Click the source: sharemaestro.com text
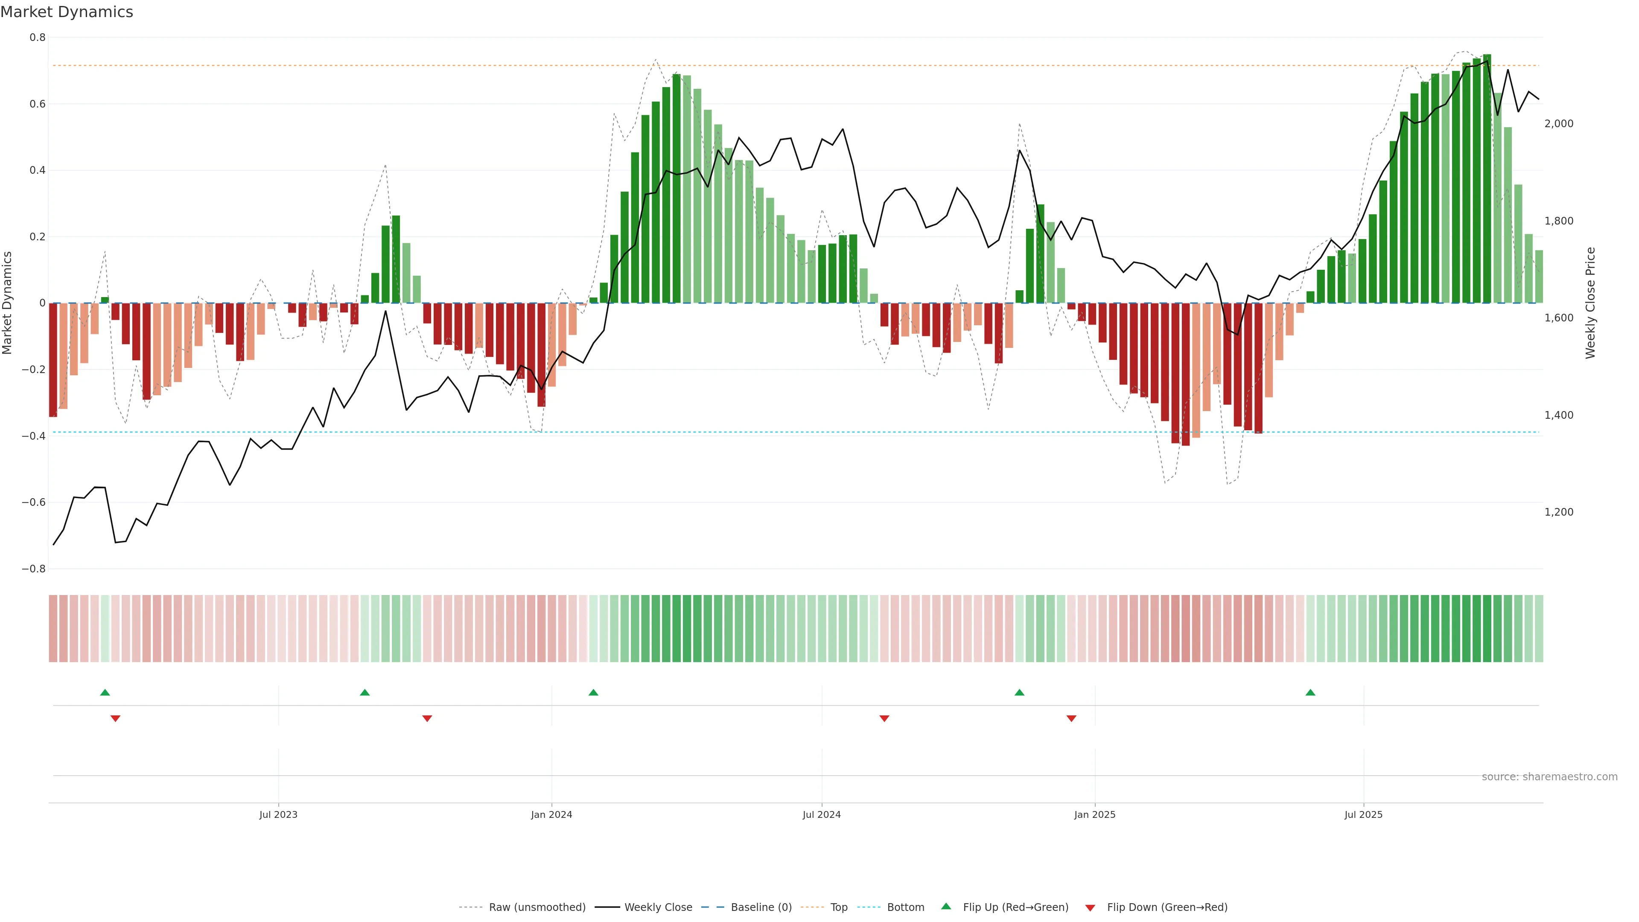 [x=1549, y=777]
